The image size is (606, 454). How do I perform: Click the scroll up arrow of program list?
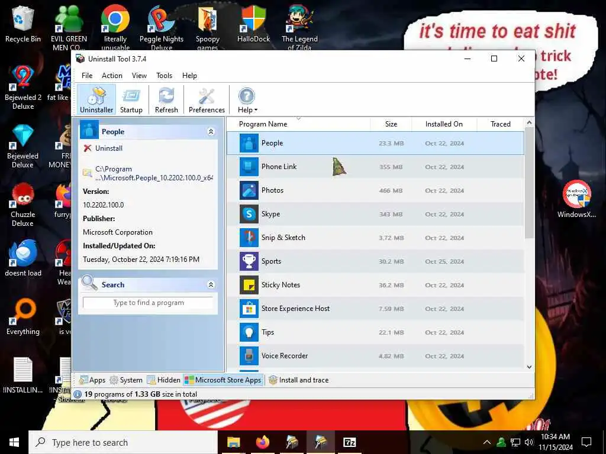tap(529, 123)
